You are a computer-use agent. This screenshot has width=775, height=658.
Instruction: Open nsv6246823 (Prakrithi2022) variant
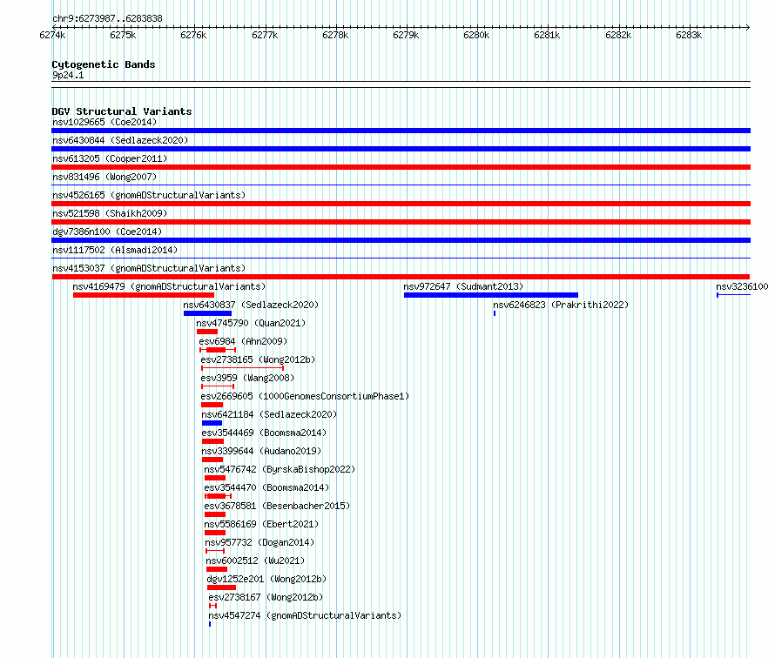[561, 305]
